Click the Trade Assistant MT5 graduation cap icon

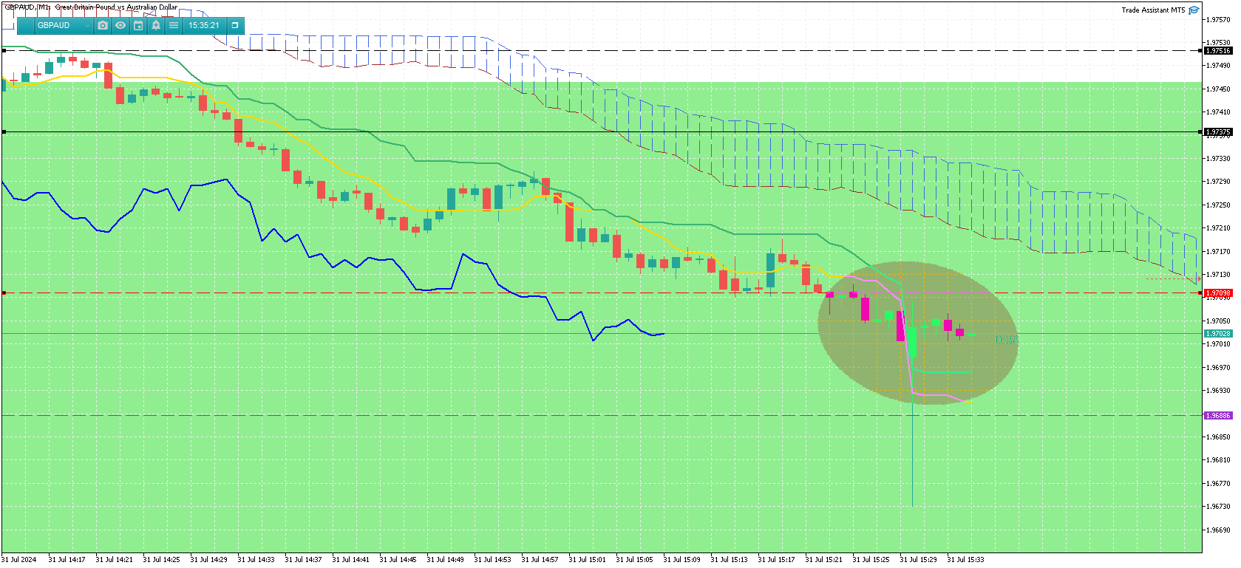(x=1194, y=10)
